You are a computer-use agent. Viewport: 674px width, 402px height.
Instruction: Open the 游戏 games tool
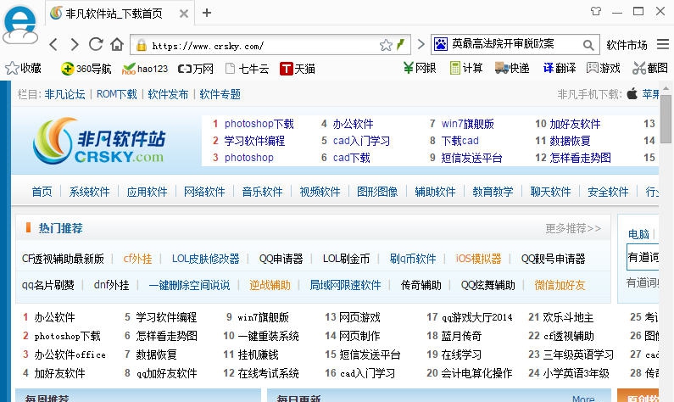(604, 68)
